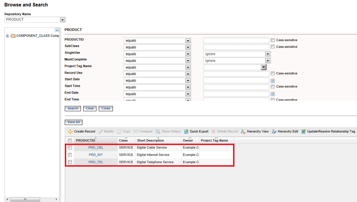Image resolution: width=357 pixels, height=202 pixels.
Task: Click the Start Time value input field
Action: [236, 87]
